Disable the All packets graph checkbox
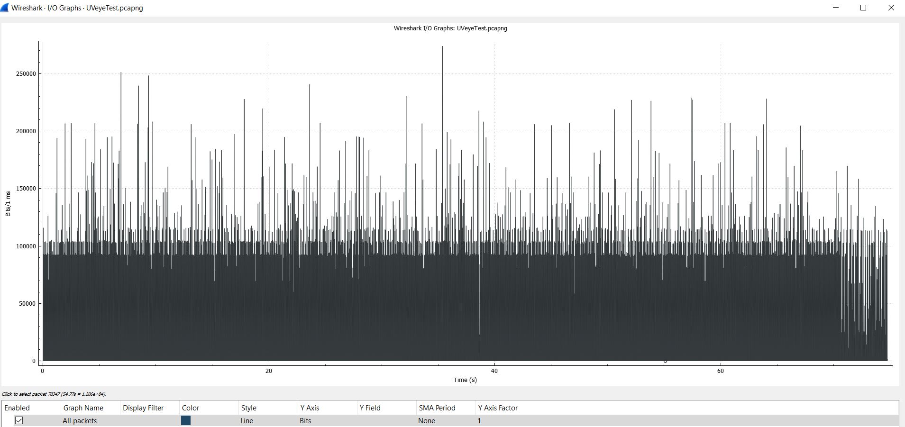905x427 pixels. pyautogui.click(x=19, y=421)
